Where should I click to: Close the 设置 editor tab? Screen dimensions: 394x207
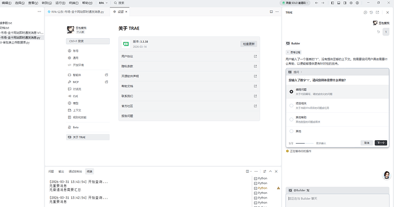click(126, 11)
